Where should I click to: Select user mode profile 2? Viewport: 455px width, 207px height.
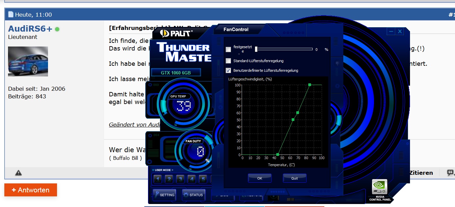(169, 179)
